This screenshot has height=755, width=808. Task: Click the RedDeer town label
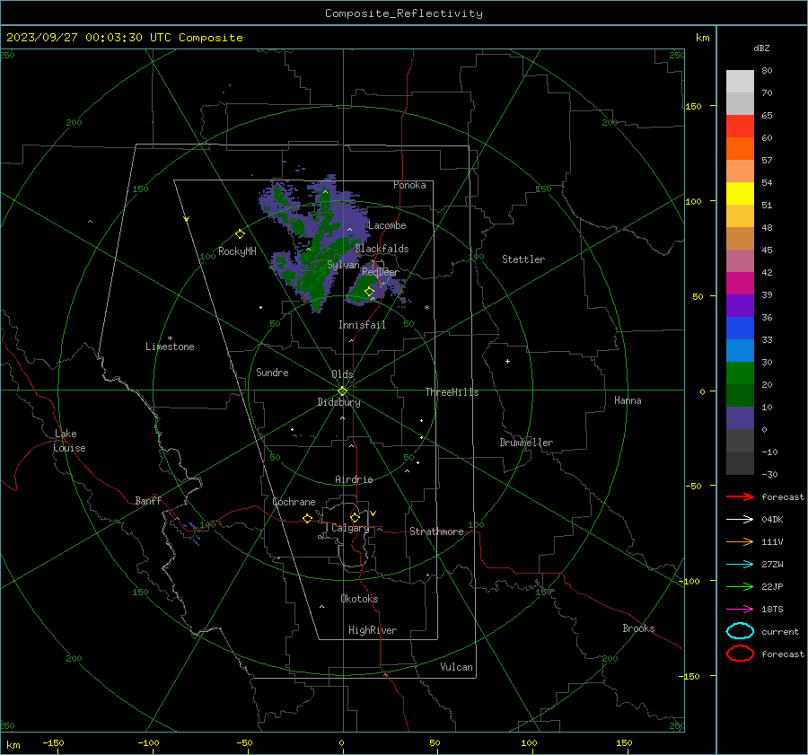pyautogui.click(x=381, y=272)
